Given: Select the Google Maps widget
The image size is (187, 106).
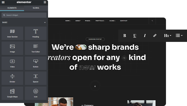Looking at the screenshot, I should (x=12, y=93).
